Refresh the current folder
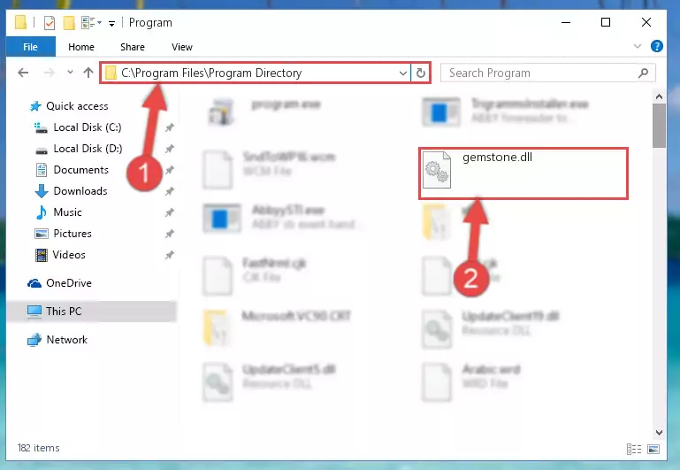This screenshot has width=680, height=470. tap(421, 73)
